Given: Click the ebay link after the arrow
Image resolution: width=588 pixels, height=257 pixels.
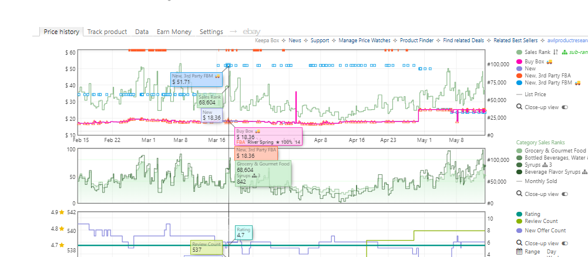Looking at the screenshot, I should click(x=251, y=32).
